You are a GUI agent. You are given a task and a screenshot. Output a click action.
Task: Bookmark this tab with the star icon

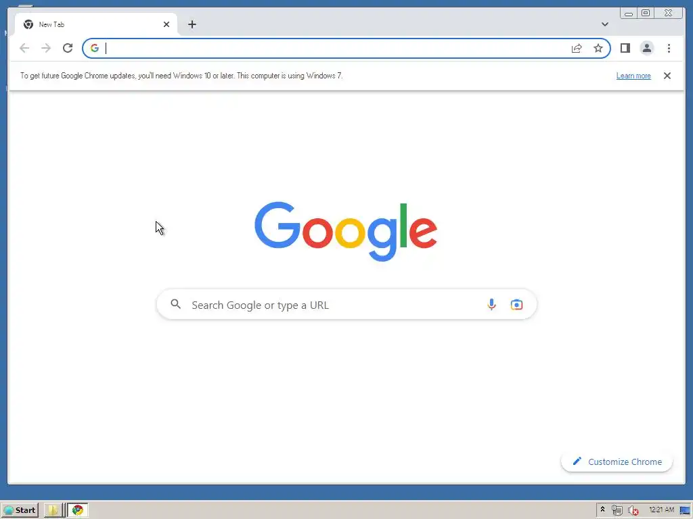598,48
